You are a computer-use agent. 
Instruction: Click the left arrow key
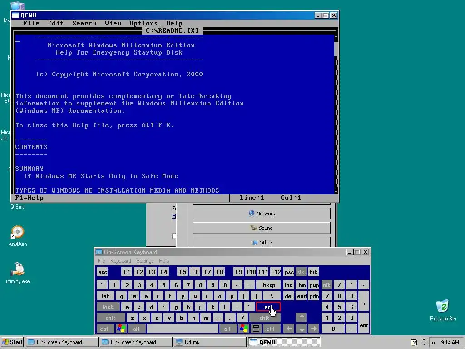click(289, 329)
